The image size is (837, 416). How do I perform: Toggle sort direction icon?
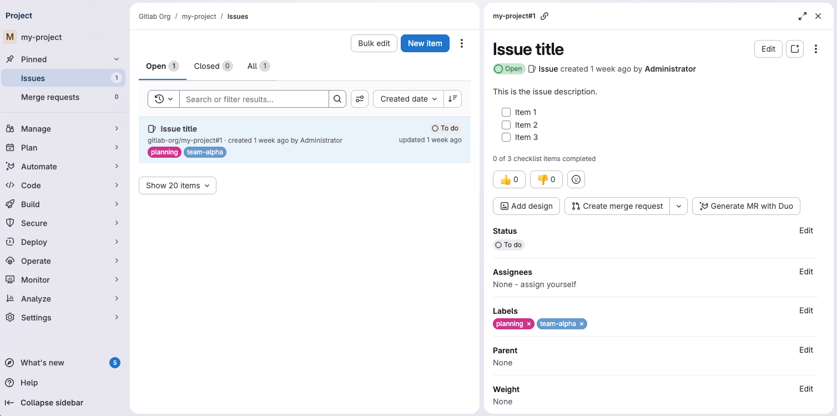pyautogui.click(x=453, y=99)
